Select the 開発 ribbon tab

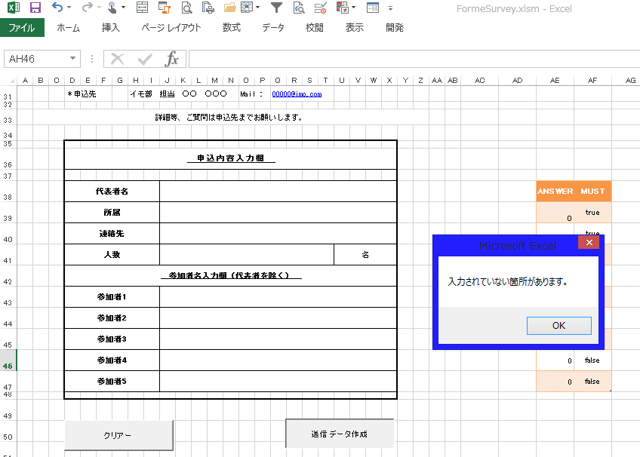(x=394, y=28)
